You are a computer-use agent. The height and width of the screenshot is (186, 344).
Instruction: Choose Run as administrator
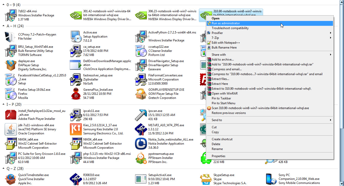coord(270,23)
